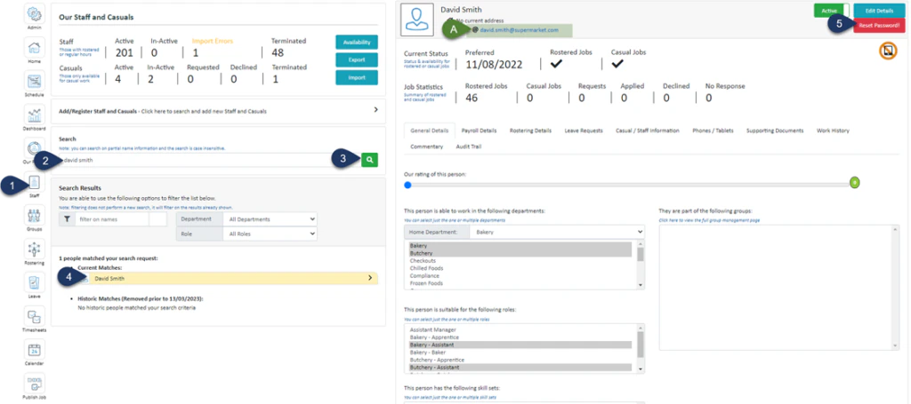
Task: Select Compliance in the departments list
Action: (x=521, y=276)
